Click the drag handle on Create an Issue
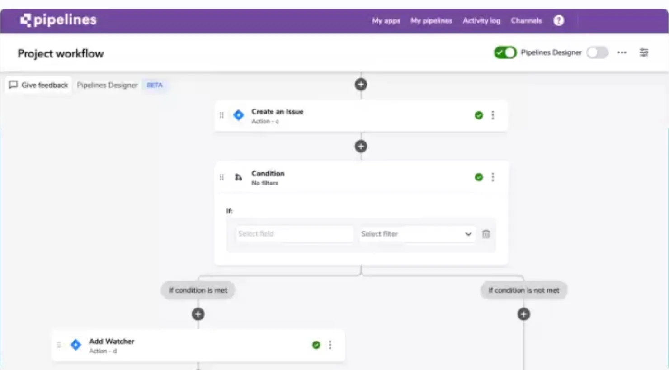The width and height of the screenshot is (669, 370). [221, 115]
